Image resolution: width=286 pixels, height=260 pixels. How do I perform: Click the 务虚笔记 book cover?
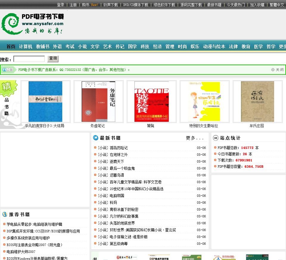[x=99, y=102]
